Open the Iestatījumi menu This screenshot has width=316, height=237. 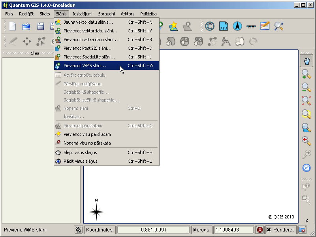[x=82, y=14]
